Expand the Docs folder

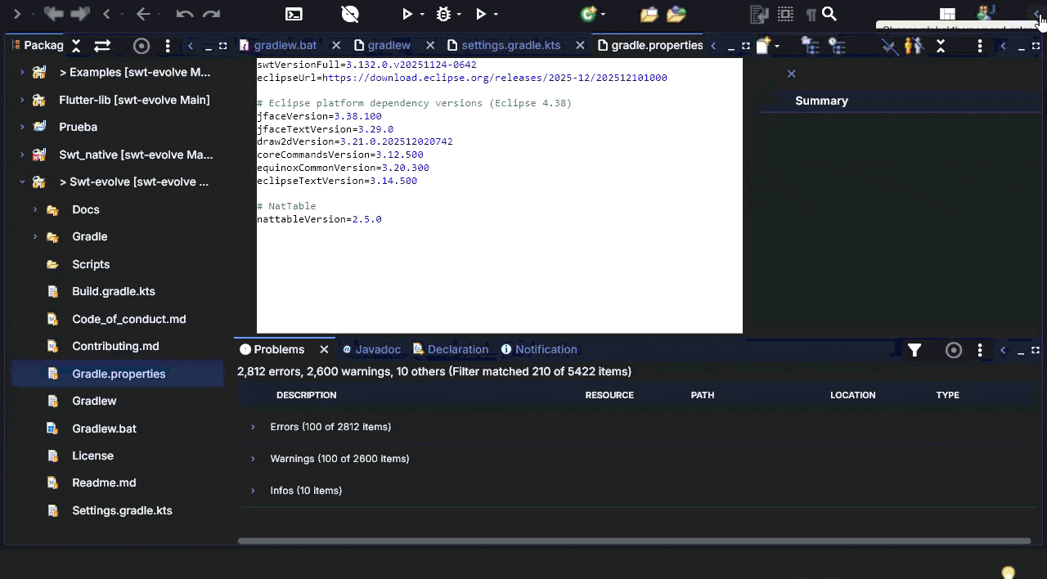(x=35, y=210)
